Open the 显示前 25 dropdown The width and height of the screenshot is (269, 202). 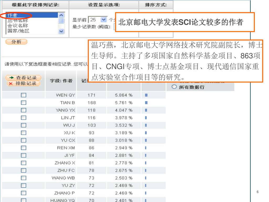[x=104, y=19]
